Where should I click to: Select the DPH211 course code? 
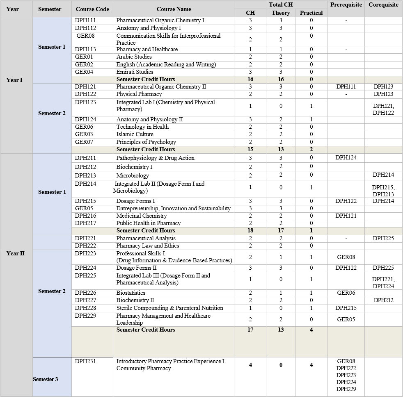point(85,158)
